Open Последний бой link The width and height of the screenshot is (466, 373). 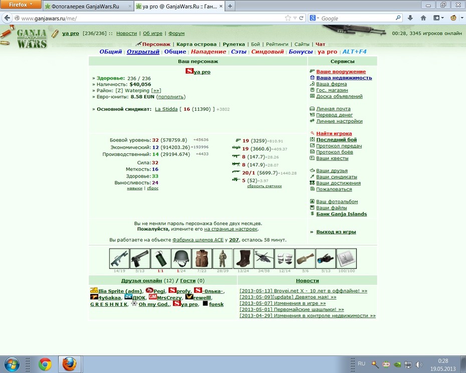click(336, 140)
